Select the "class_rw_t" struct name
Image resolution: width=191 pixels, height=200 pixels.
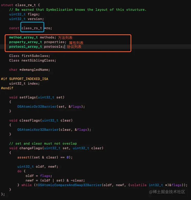tap(26, 5)
